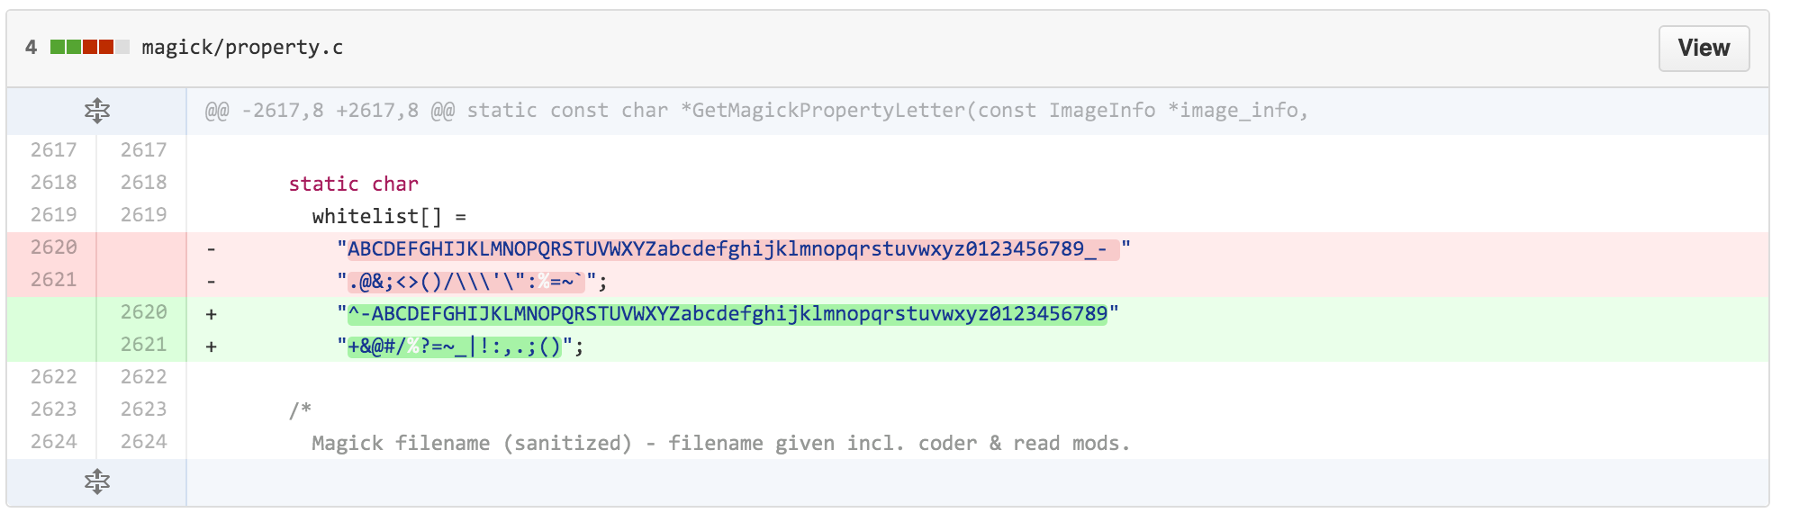Select old line number 2620 of the deletion
The image size is (1799, 513).
[x=53, y=247]
